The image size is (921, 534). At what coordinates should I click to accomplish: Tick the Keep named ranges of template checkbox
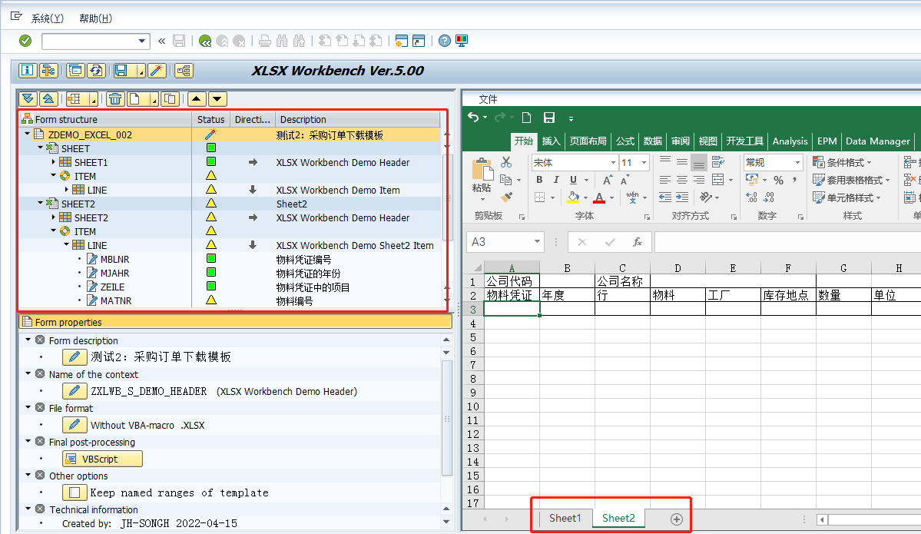pyautogui.click(x=75, y=493)
